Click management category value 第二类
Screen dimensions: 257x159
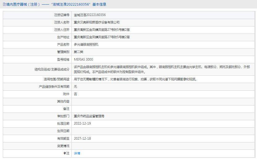tap(78, 52)
